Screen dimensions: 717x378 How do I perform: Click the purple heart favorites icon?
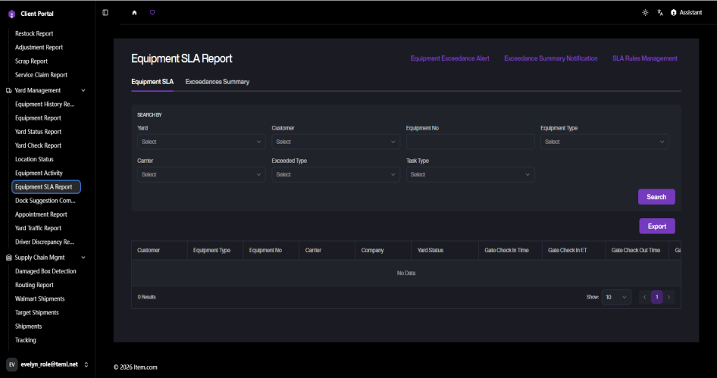(x=152, y=13)
